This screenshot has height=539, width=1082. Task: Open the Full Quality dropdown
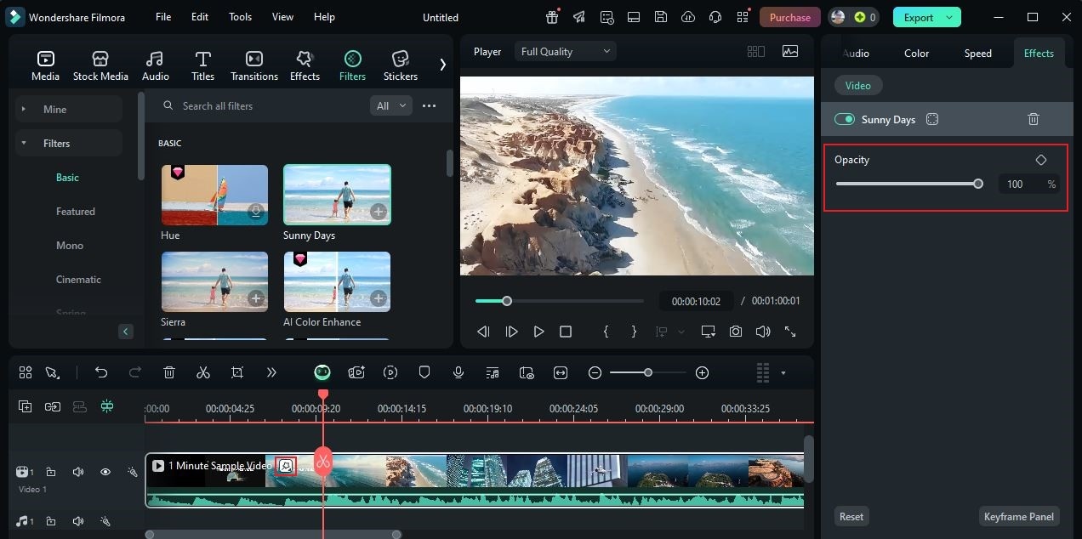click(x=566, y=52)
